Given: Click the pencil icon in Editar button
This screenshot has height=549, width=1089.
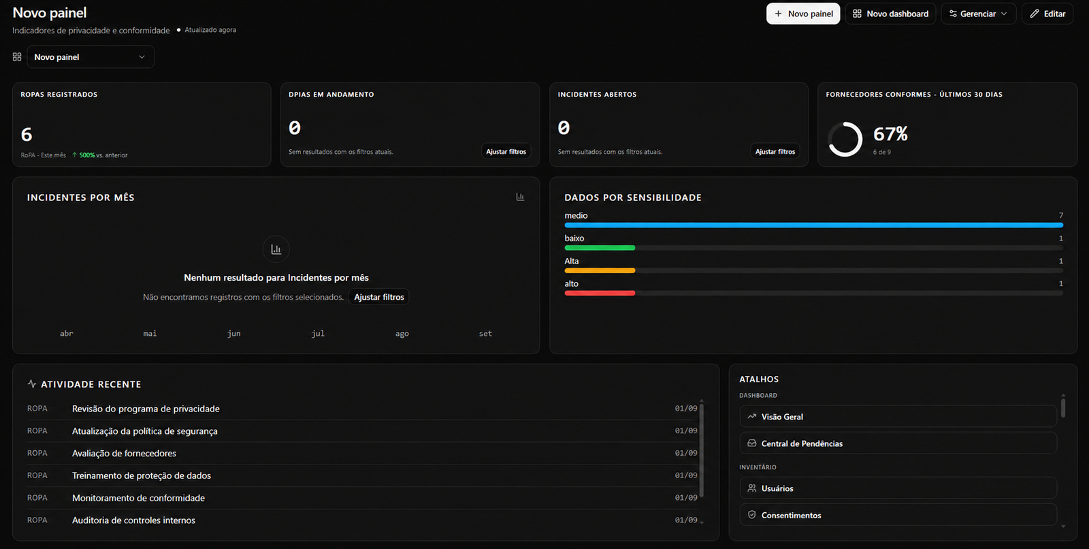Looking at the screenshot, I should pyautogui.click(x=1035, y=14).
